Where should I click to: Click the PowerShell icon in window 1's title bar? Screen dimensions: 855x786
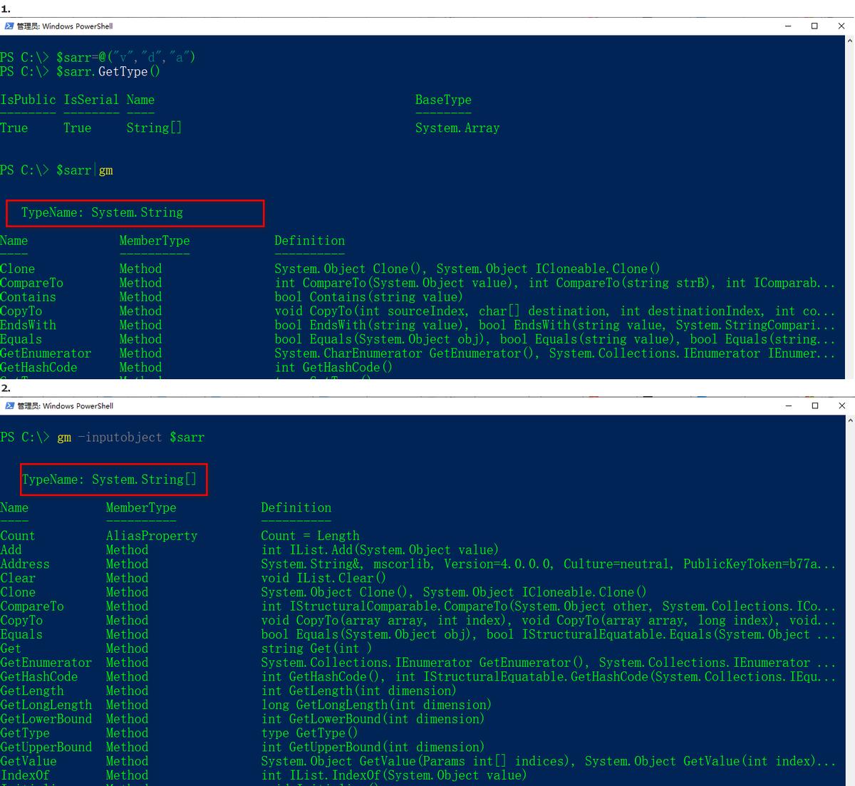[x=9, y=26]
